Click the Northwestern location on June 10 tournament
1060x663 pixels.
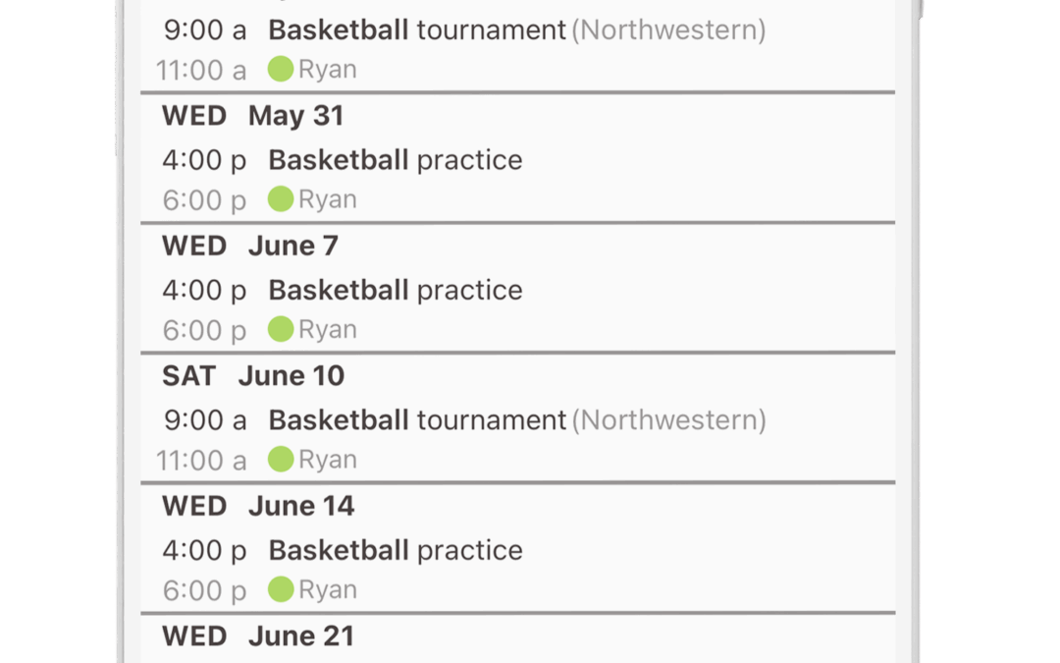pos(669,420)
